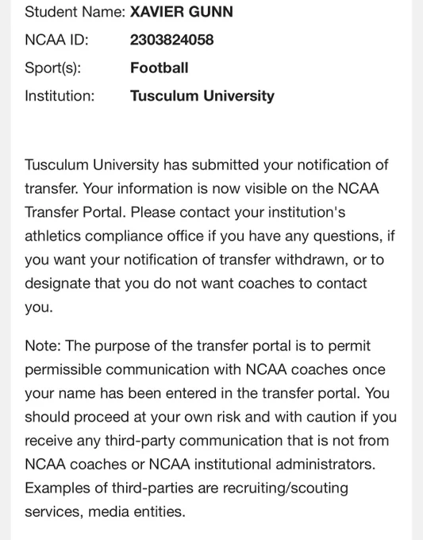This screenshot has height=540, width=423.
Task: Click the NCAA ID label
Action: [x=57, y=40]
